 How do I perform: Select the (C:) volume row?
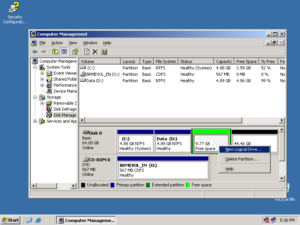182,68
